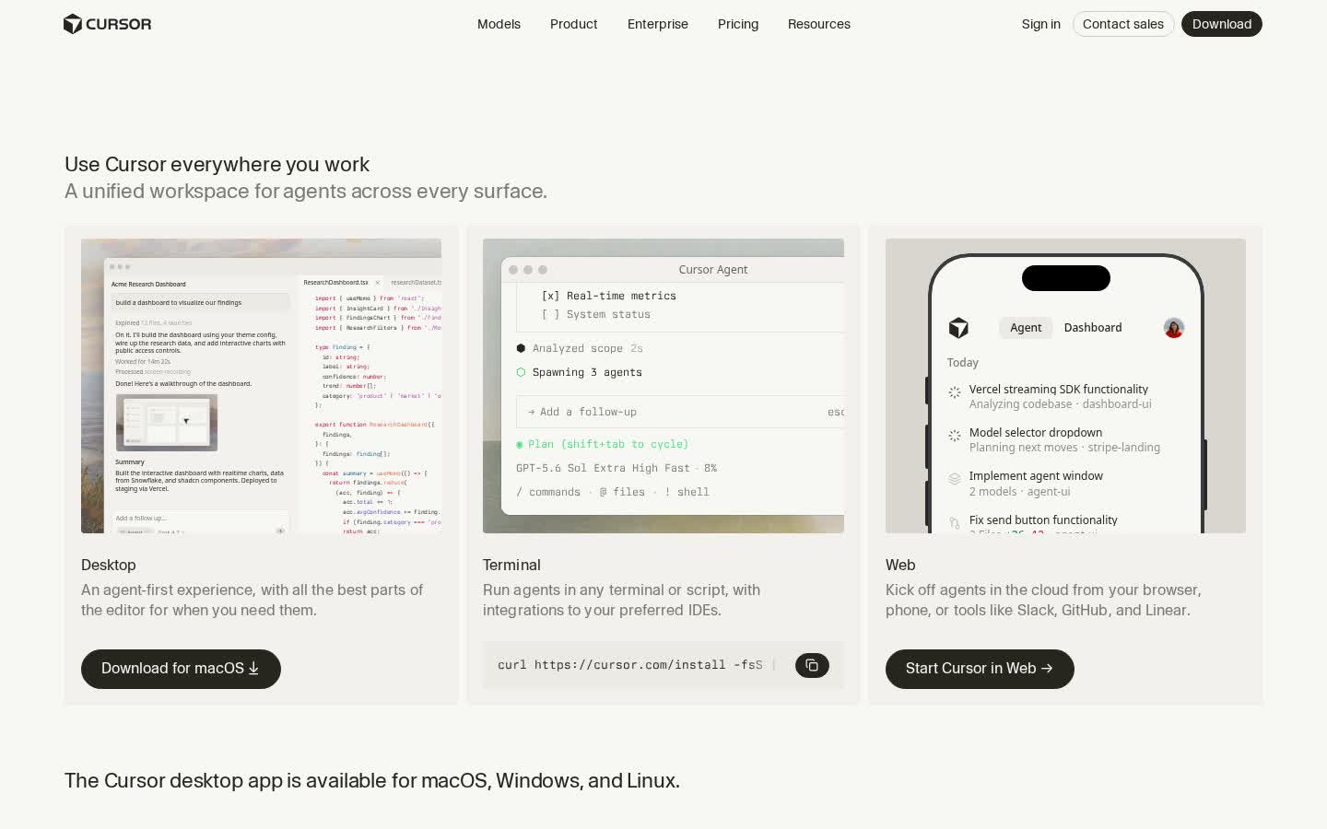
Task: Open the Pricing page
Action: pyautogui.click(x=738, y=24)
